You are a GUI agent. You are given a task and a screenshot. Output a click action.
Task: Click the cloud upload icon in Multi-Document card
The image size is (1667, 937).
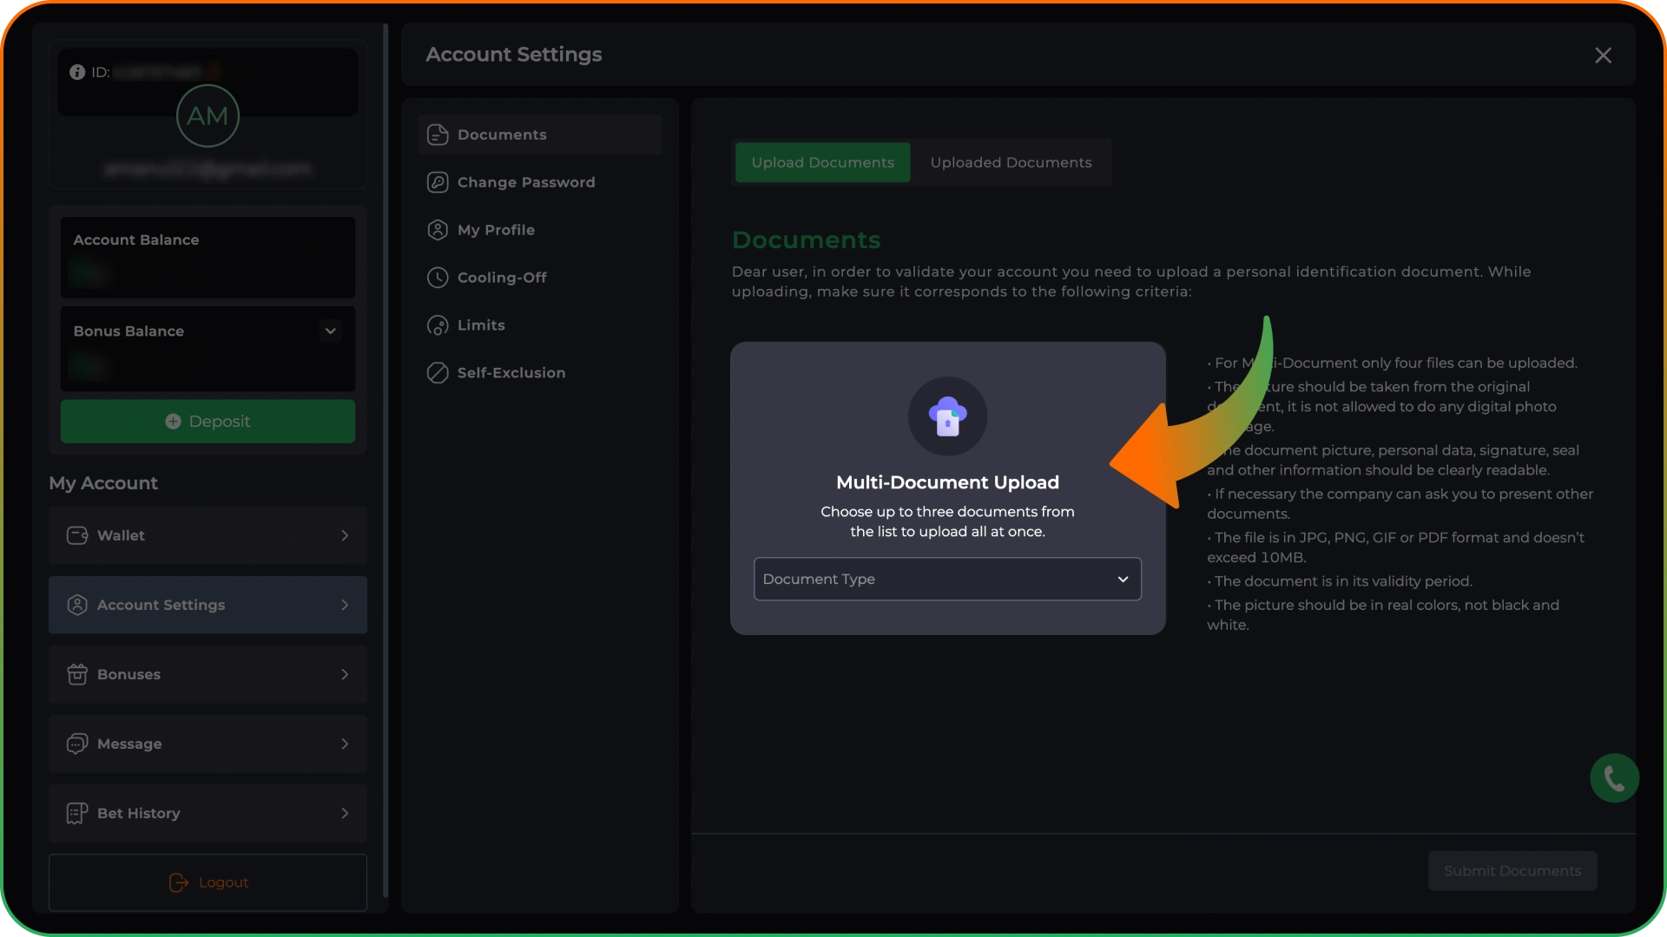click(947, 416)
